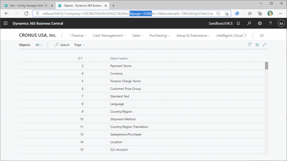Click Search in the Objects list
Viewport: 287px width, 161px height.
(62, 45)
